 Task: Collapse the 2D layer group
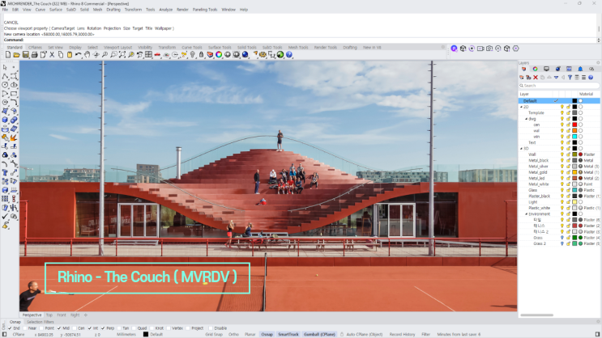coord(521,107)
